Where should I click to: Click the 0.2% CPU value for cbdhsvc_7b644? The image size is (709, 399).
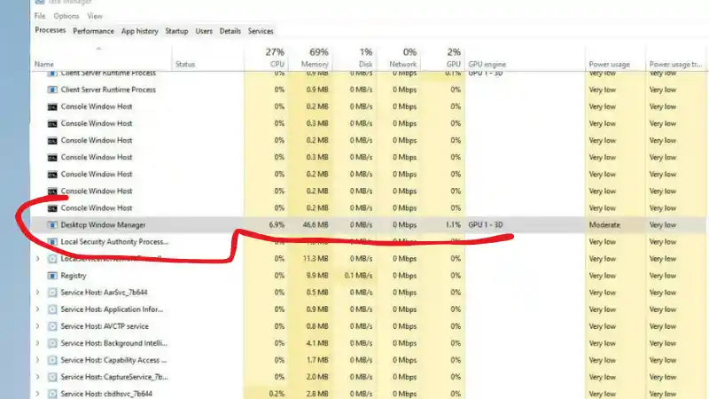[x=277, y=394]
